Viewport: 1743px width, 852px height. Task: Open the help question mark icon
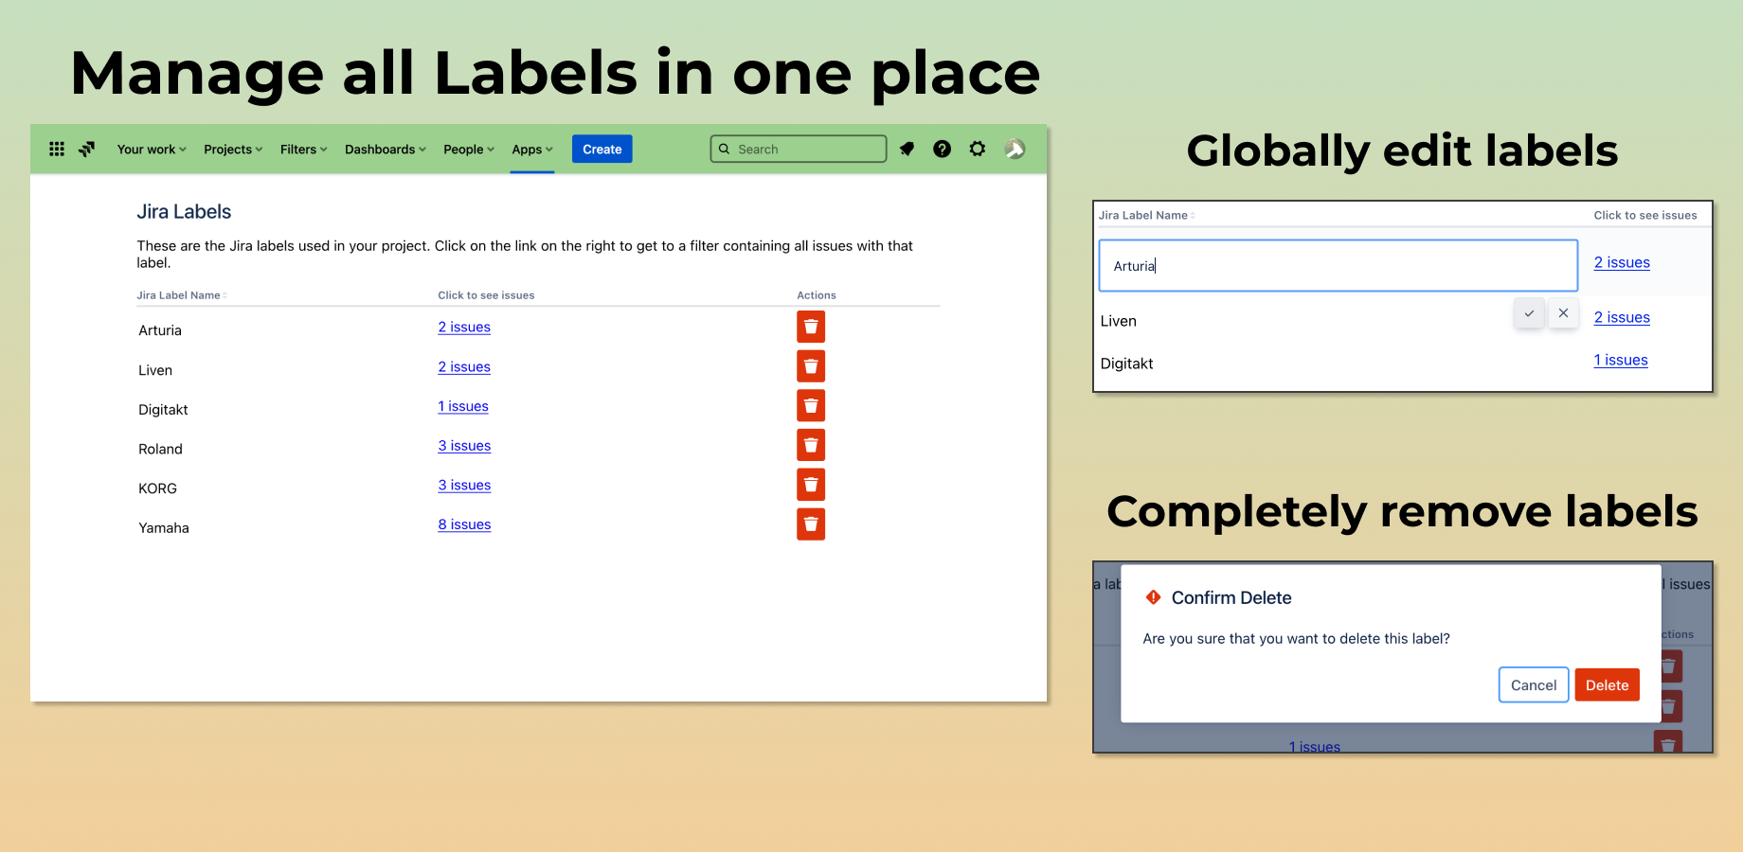(942, 149)
